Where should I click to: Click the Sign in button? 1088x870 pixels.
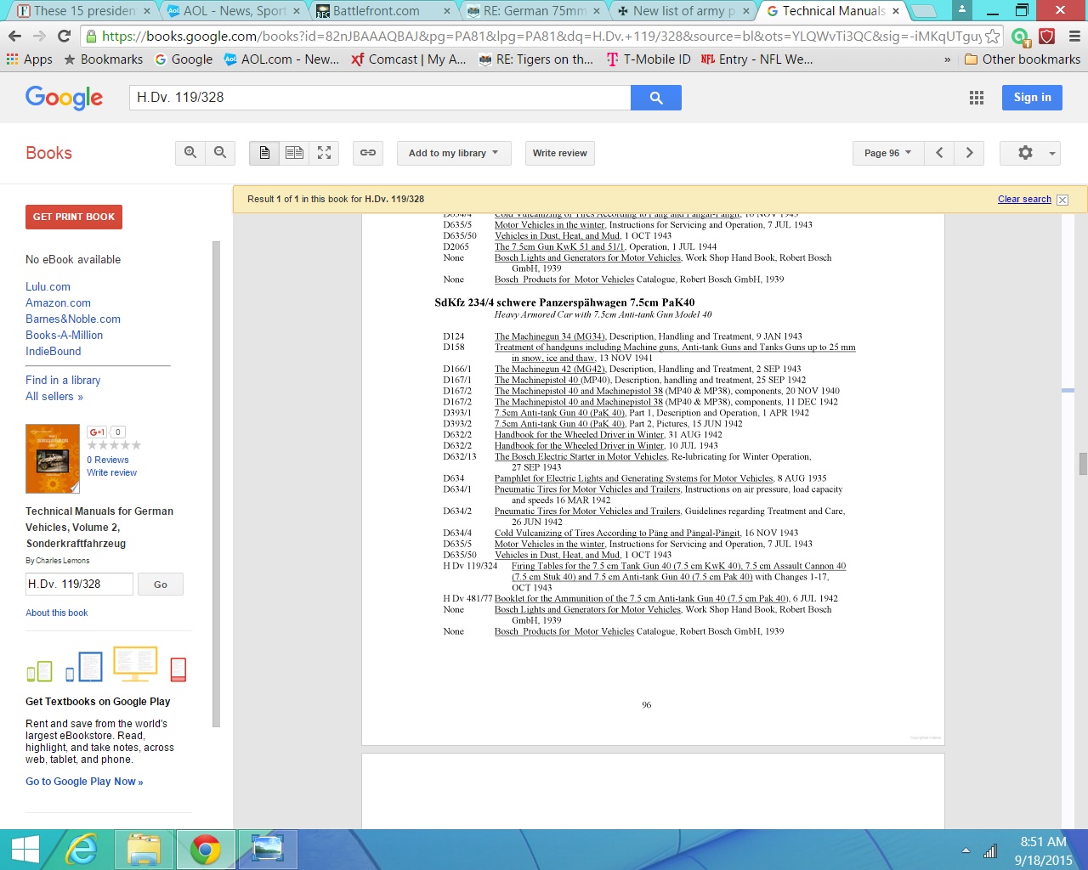click(1032, 98)
